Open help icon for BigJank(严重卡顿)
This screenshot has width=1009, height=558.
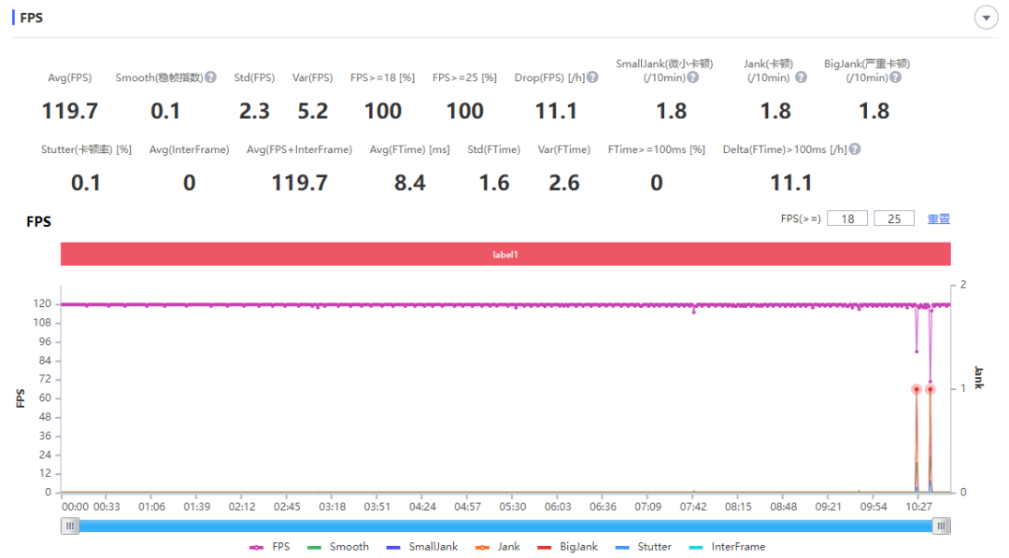(896, 77)
